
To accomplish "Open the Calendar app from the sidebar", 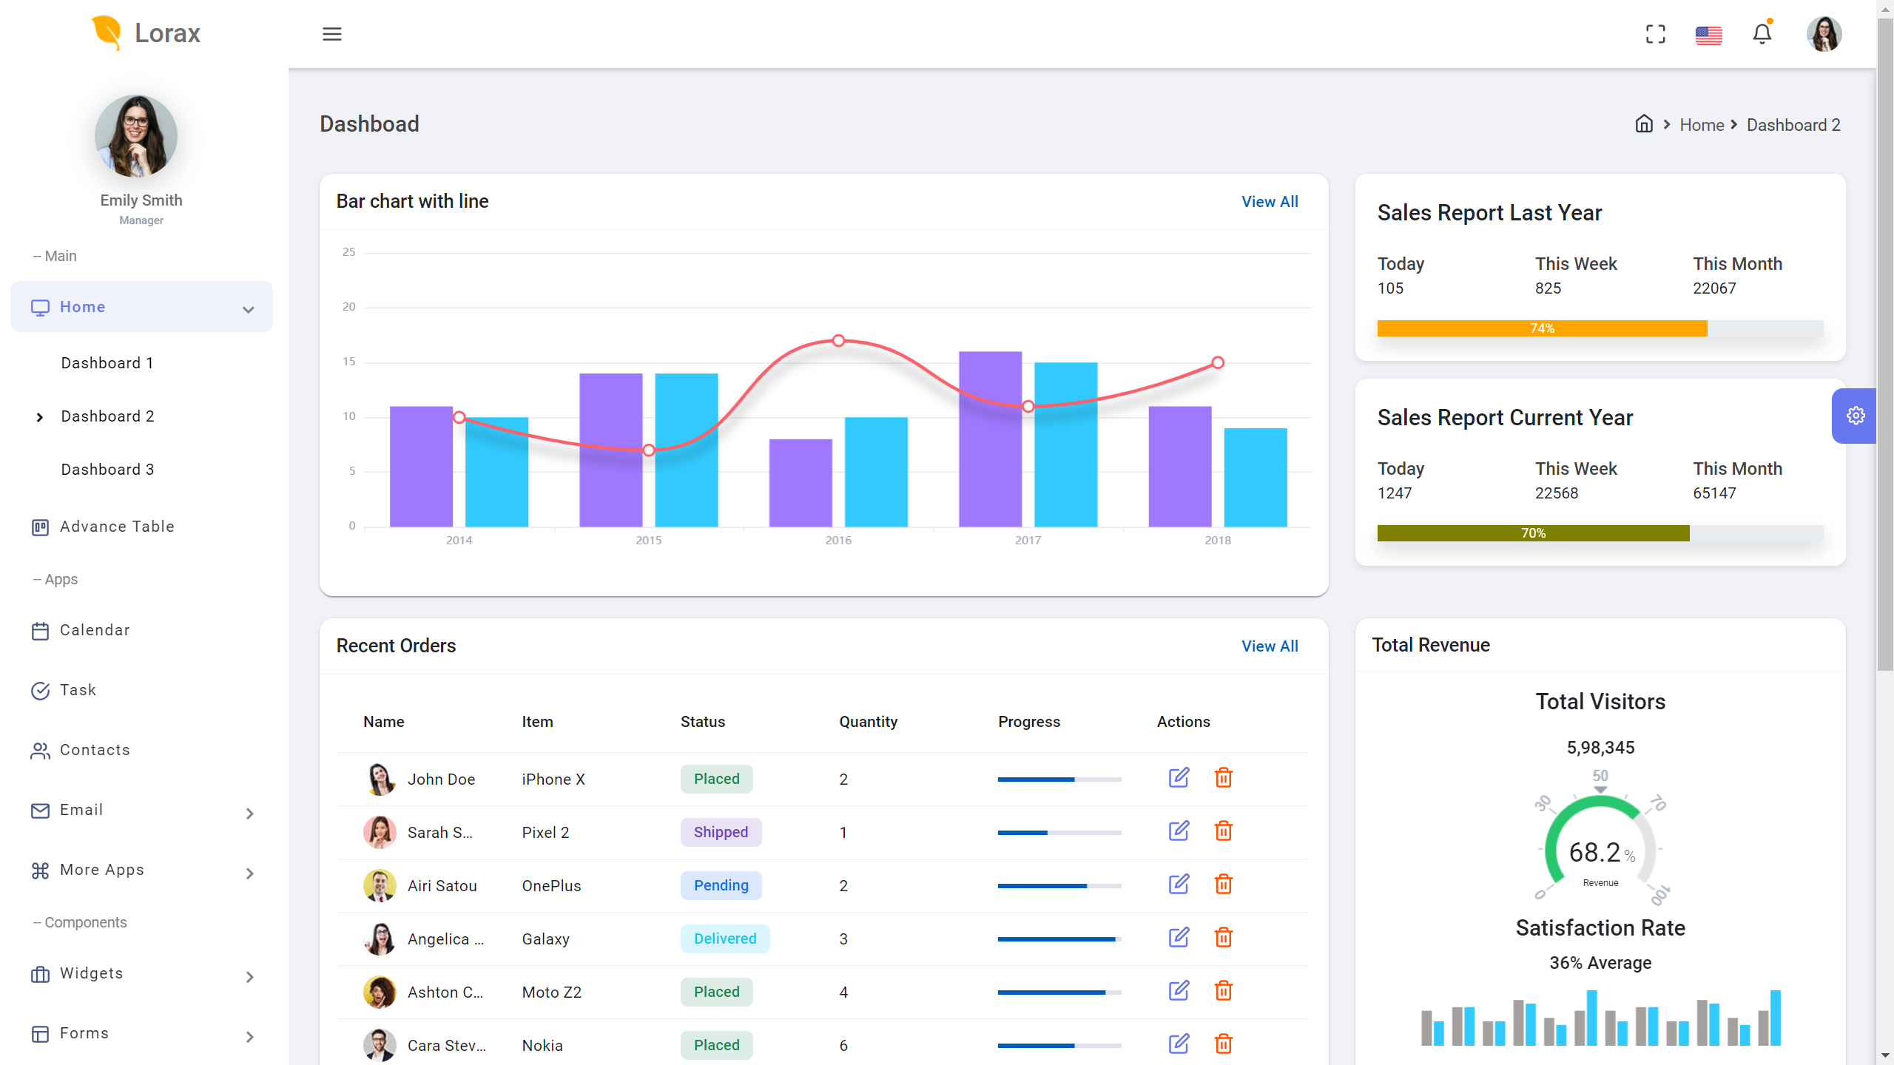I will [94, 630].
